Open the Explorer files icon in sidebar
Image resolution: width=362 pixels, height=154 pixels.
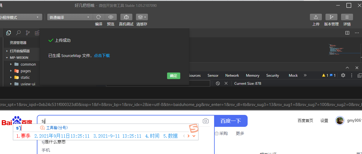9,33
